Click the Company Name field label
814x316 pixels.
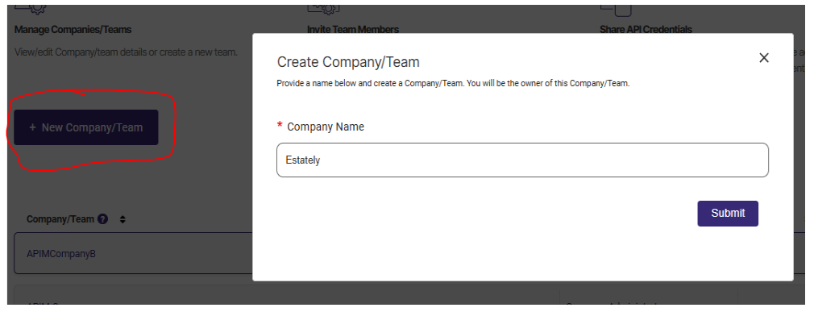click(x=326, y=127)
